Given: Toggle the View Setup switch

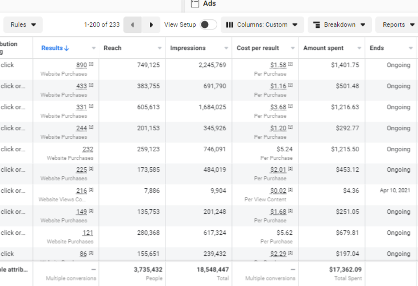Looking at the screenshot, I should tap(208, 25).
